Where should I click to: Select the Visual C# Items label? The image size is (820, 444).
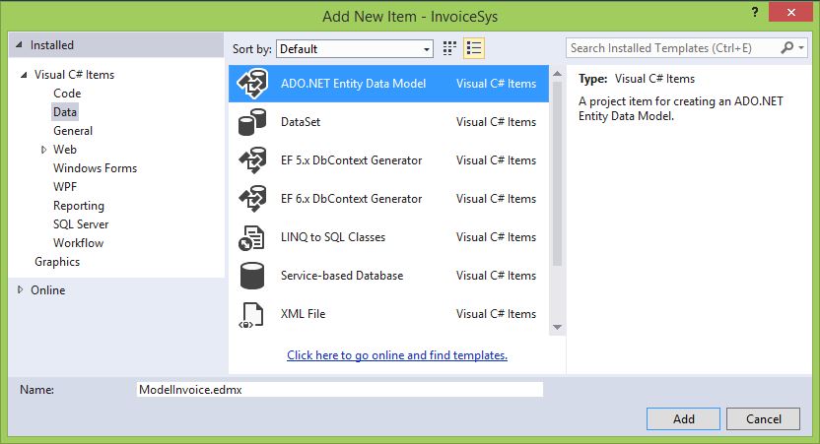[74, 75]
